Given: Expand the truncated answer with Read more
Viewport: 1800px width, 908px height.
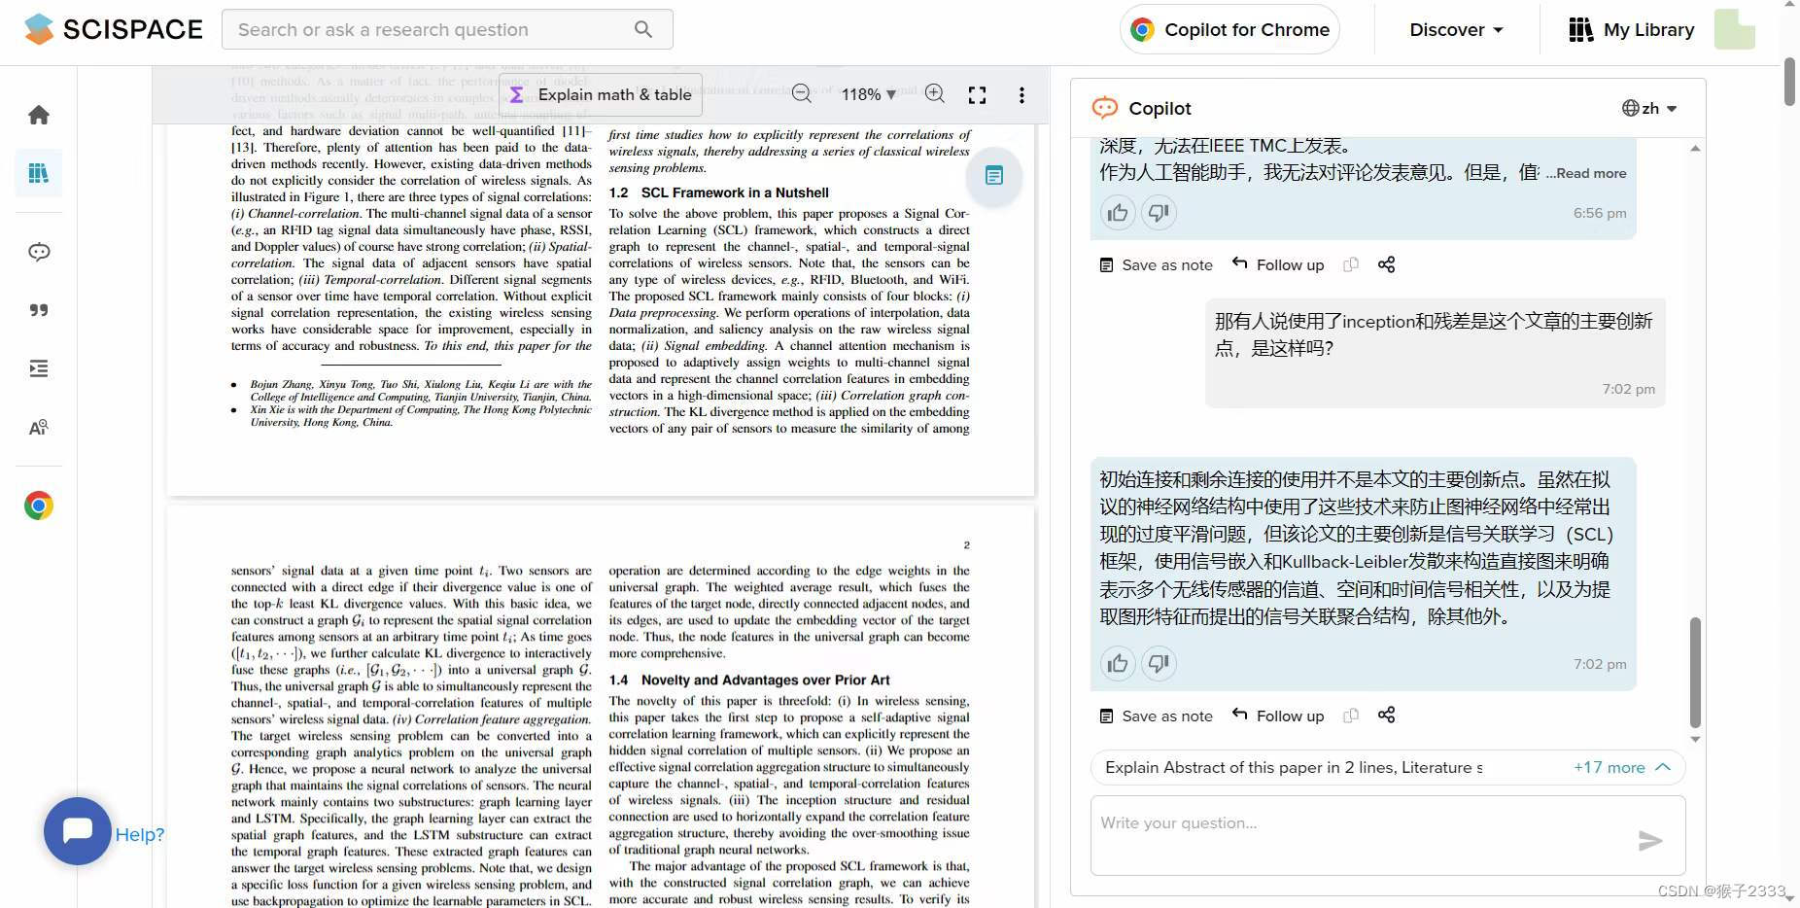Looking at the screenshot, I should [x=1585, y=173].
